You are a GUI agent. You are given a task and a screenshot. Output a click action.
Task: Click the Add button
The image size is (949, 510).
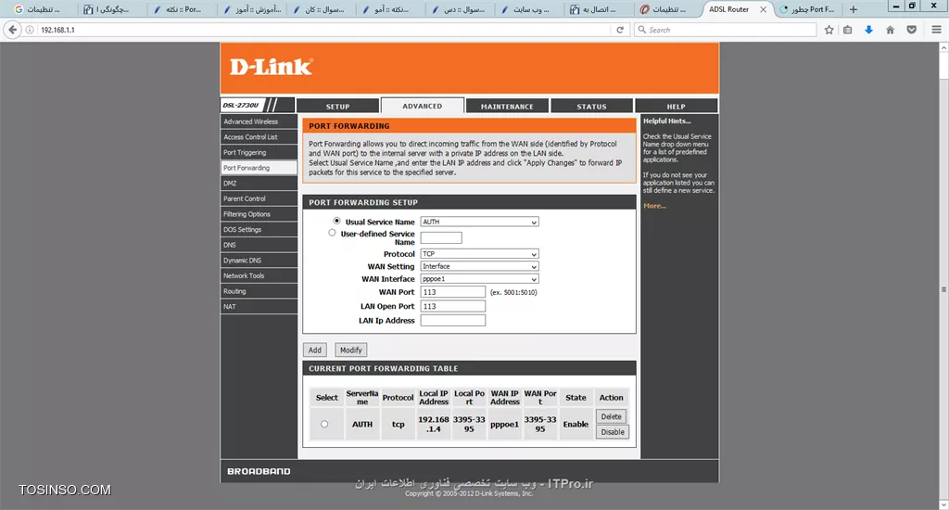(x=315, y=351)
